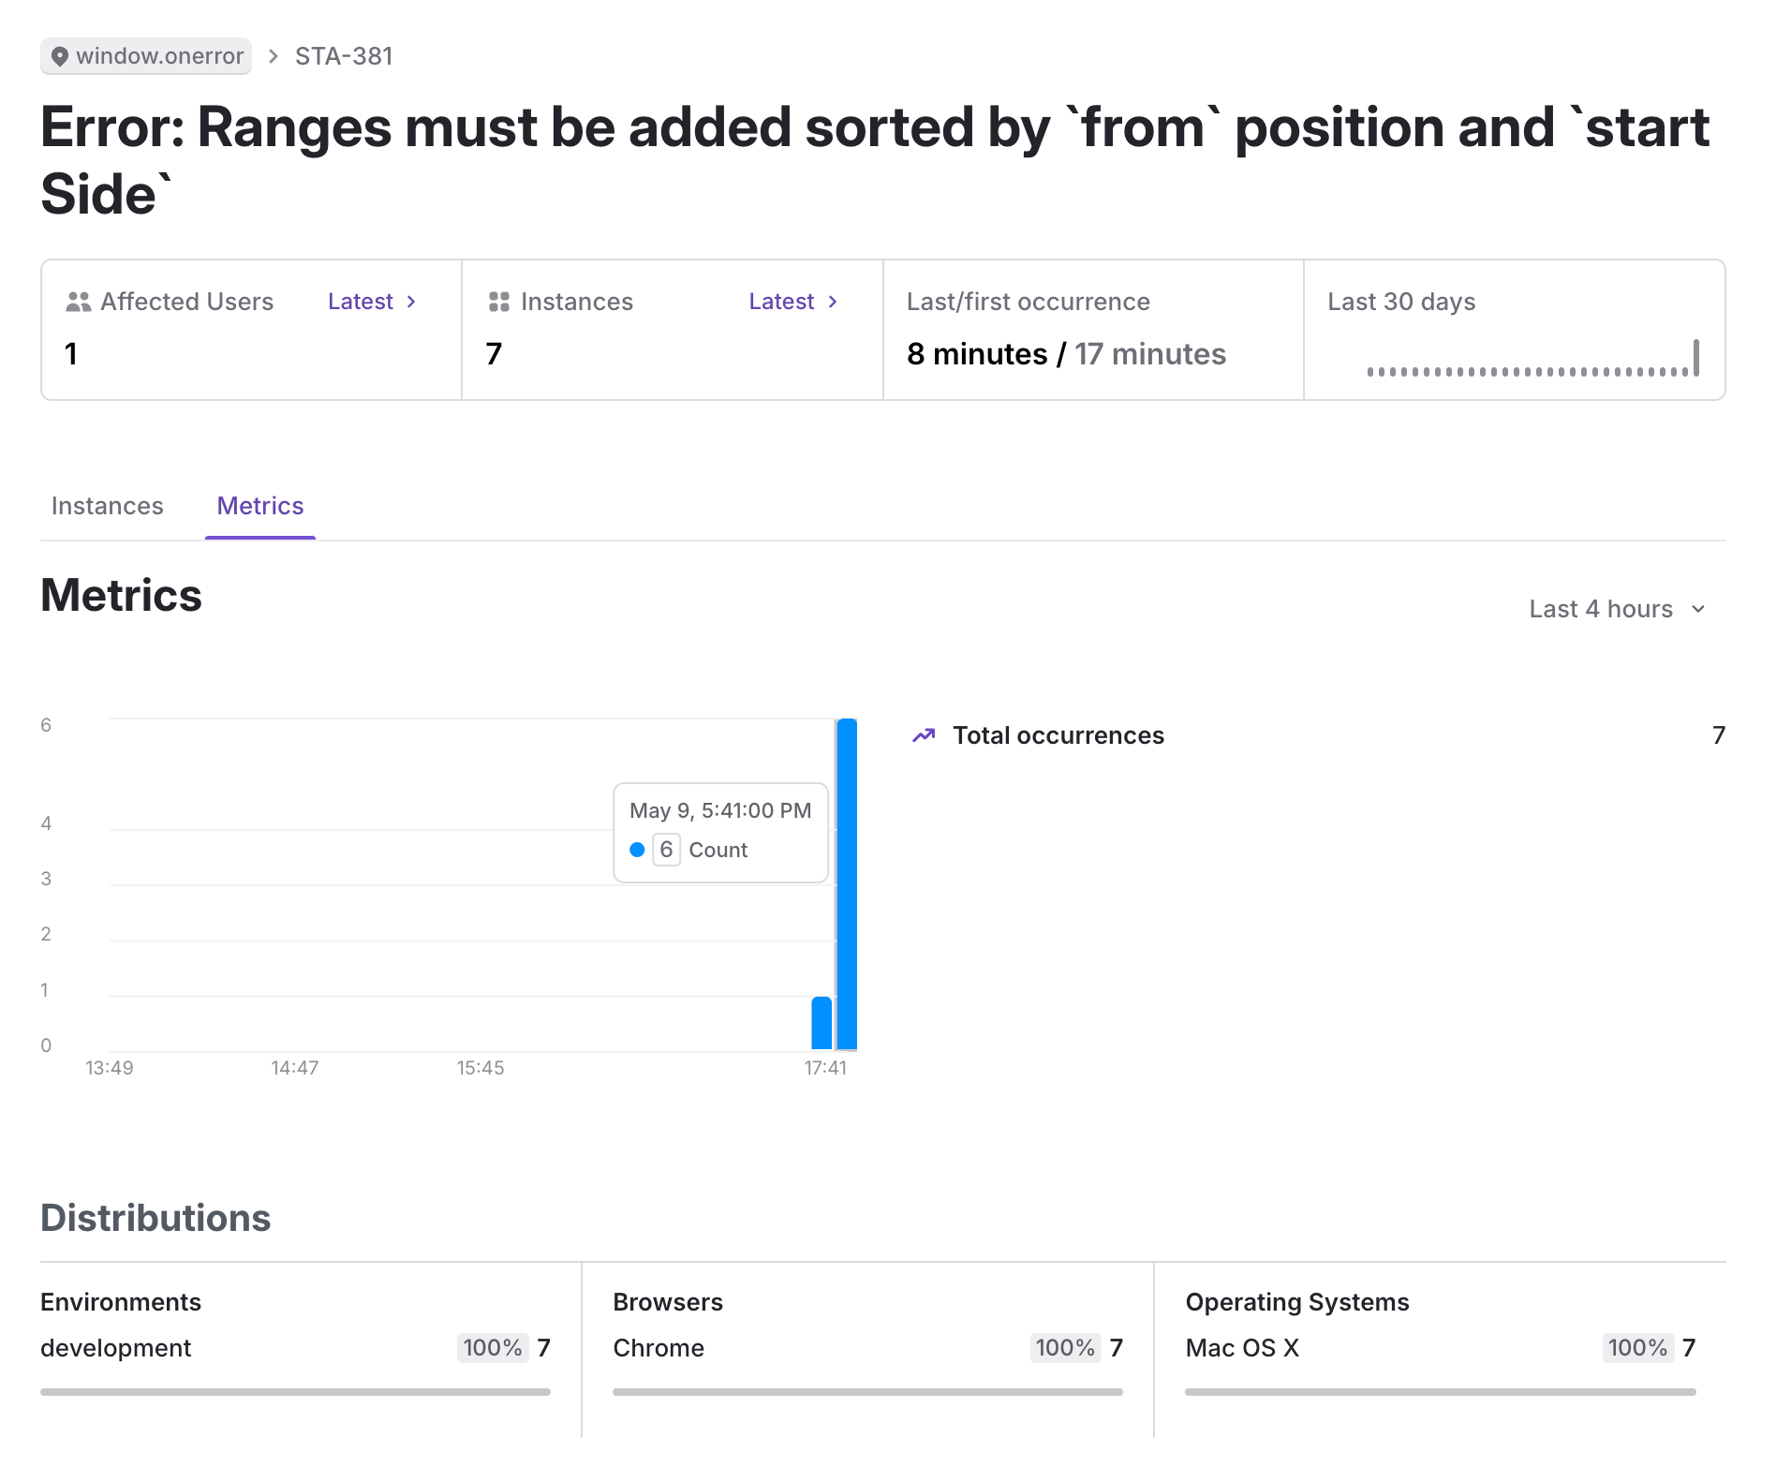Screen dimensions: 1791x1467
Task: Click the short bar in occurrences chart
Action: click(821, 1023)
